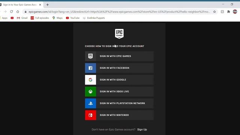This screenshot has width=240, height=135.
Task: Choose Sign in with Epic Games
Action: pos(119,56)
